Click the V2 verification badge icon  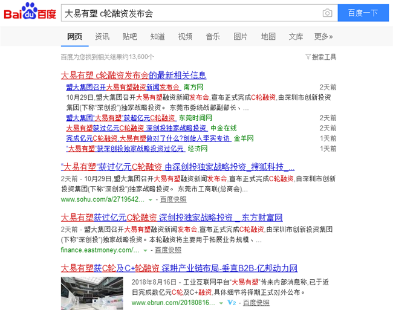pyautogui.click(x=231, y=302)
